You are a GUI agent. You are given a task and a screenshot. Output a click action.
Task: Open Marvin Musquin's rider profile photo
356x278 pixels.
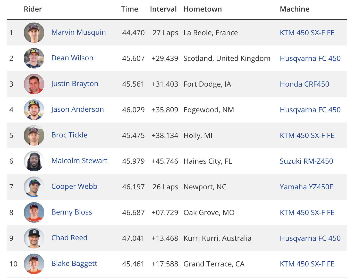tap(34, 33)
